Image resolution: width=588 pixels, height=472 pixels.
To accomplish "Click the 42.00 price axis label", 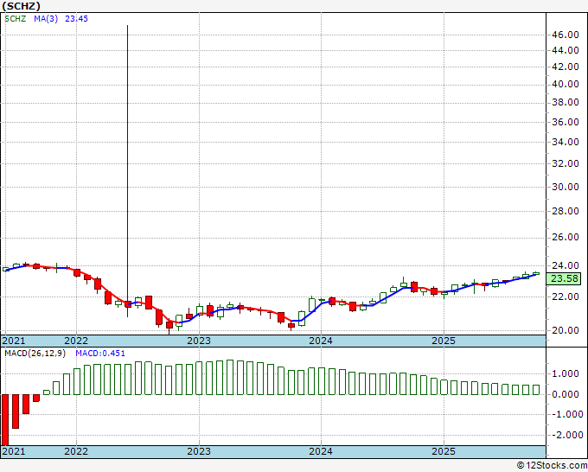I will click(x=566, y=67).
